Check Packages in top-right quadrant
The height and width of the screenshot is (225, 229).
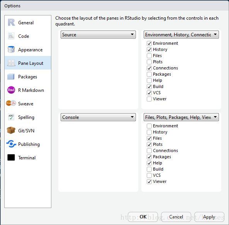click(149, 74)
